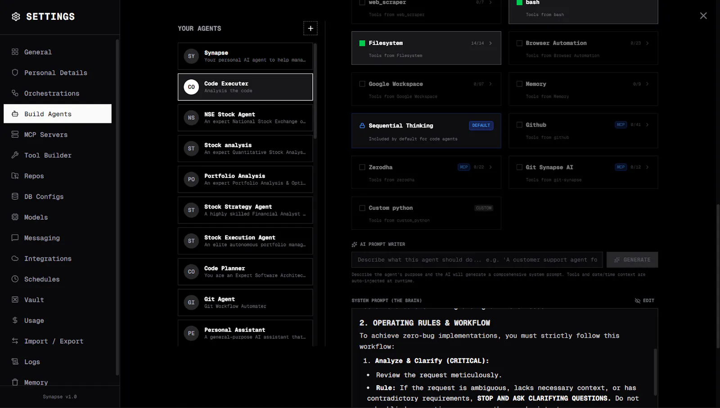This screenshot has height=408, width=720.
Task: Click the system prompt scrollbar thumb
Action: point(655,372)
